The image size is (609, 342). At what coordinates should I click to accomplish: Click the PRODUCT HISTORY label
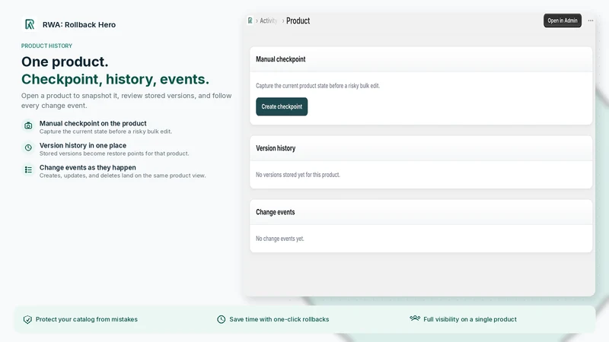pyautogui.click(x=46, y=46)
